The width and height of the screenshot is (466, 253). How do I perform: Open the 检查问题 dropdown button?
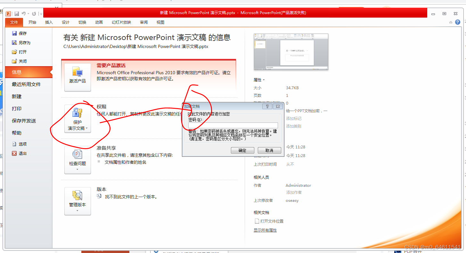point(78,160)
